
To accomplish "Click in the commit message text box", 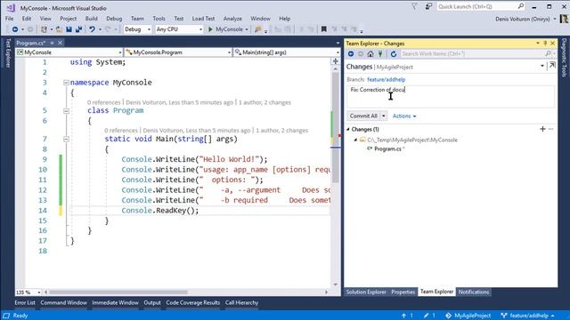I will tap(451, 97).
